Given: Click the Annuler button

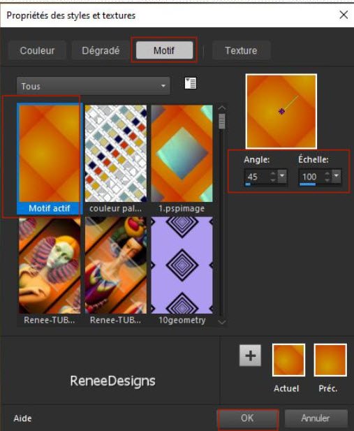Looking at the screenshot, I should (x=316, y=418).
